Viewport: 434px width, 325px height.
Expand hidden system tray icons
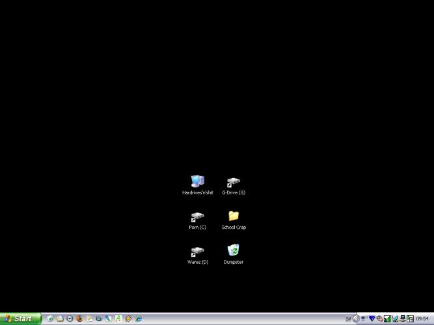tap(356, 318)
